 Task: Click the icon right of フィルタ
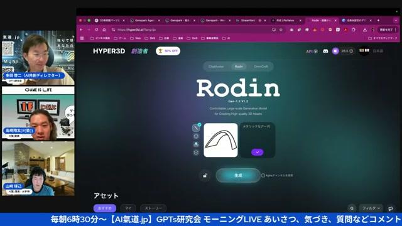pos(391,208)
